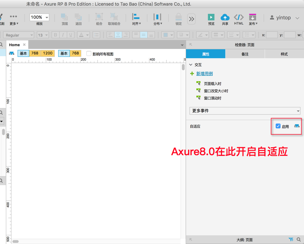Toggle vertical align top
Viewport: 304px width, 244px height.
point(136,35)
